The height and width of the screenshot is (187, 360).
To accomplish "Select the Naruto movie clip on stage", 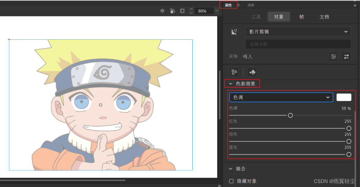I will tap(101, 105).
